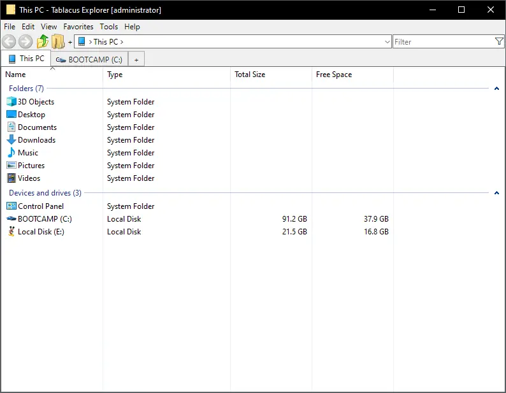Viewport: 506px width, 393px height.
Task: Add a new tab with the plus button
Action: point(136,60)
